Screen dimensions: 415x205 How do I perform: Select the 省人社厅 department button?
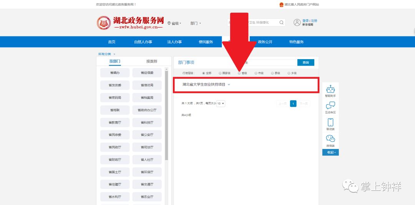coord(147,159)
